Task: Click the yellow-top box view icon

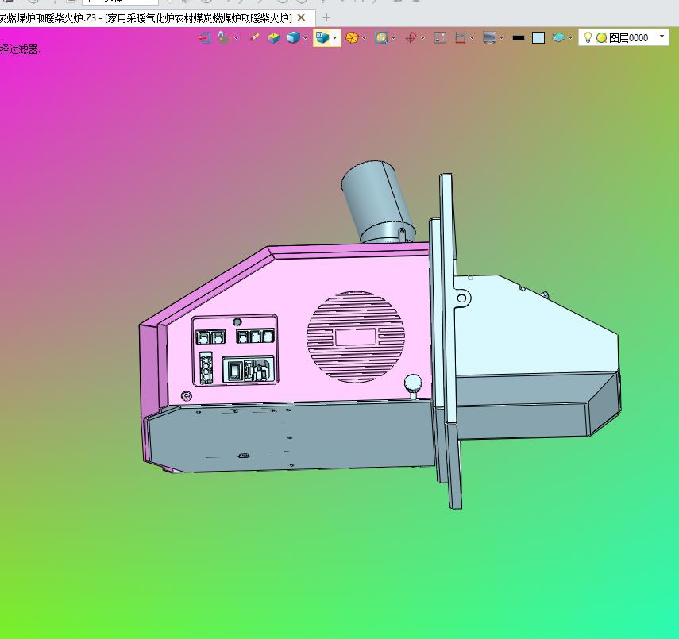Action: (274, 38)
